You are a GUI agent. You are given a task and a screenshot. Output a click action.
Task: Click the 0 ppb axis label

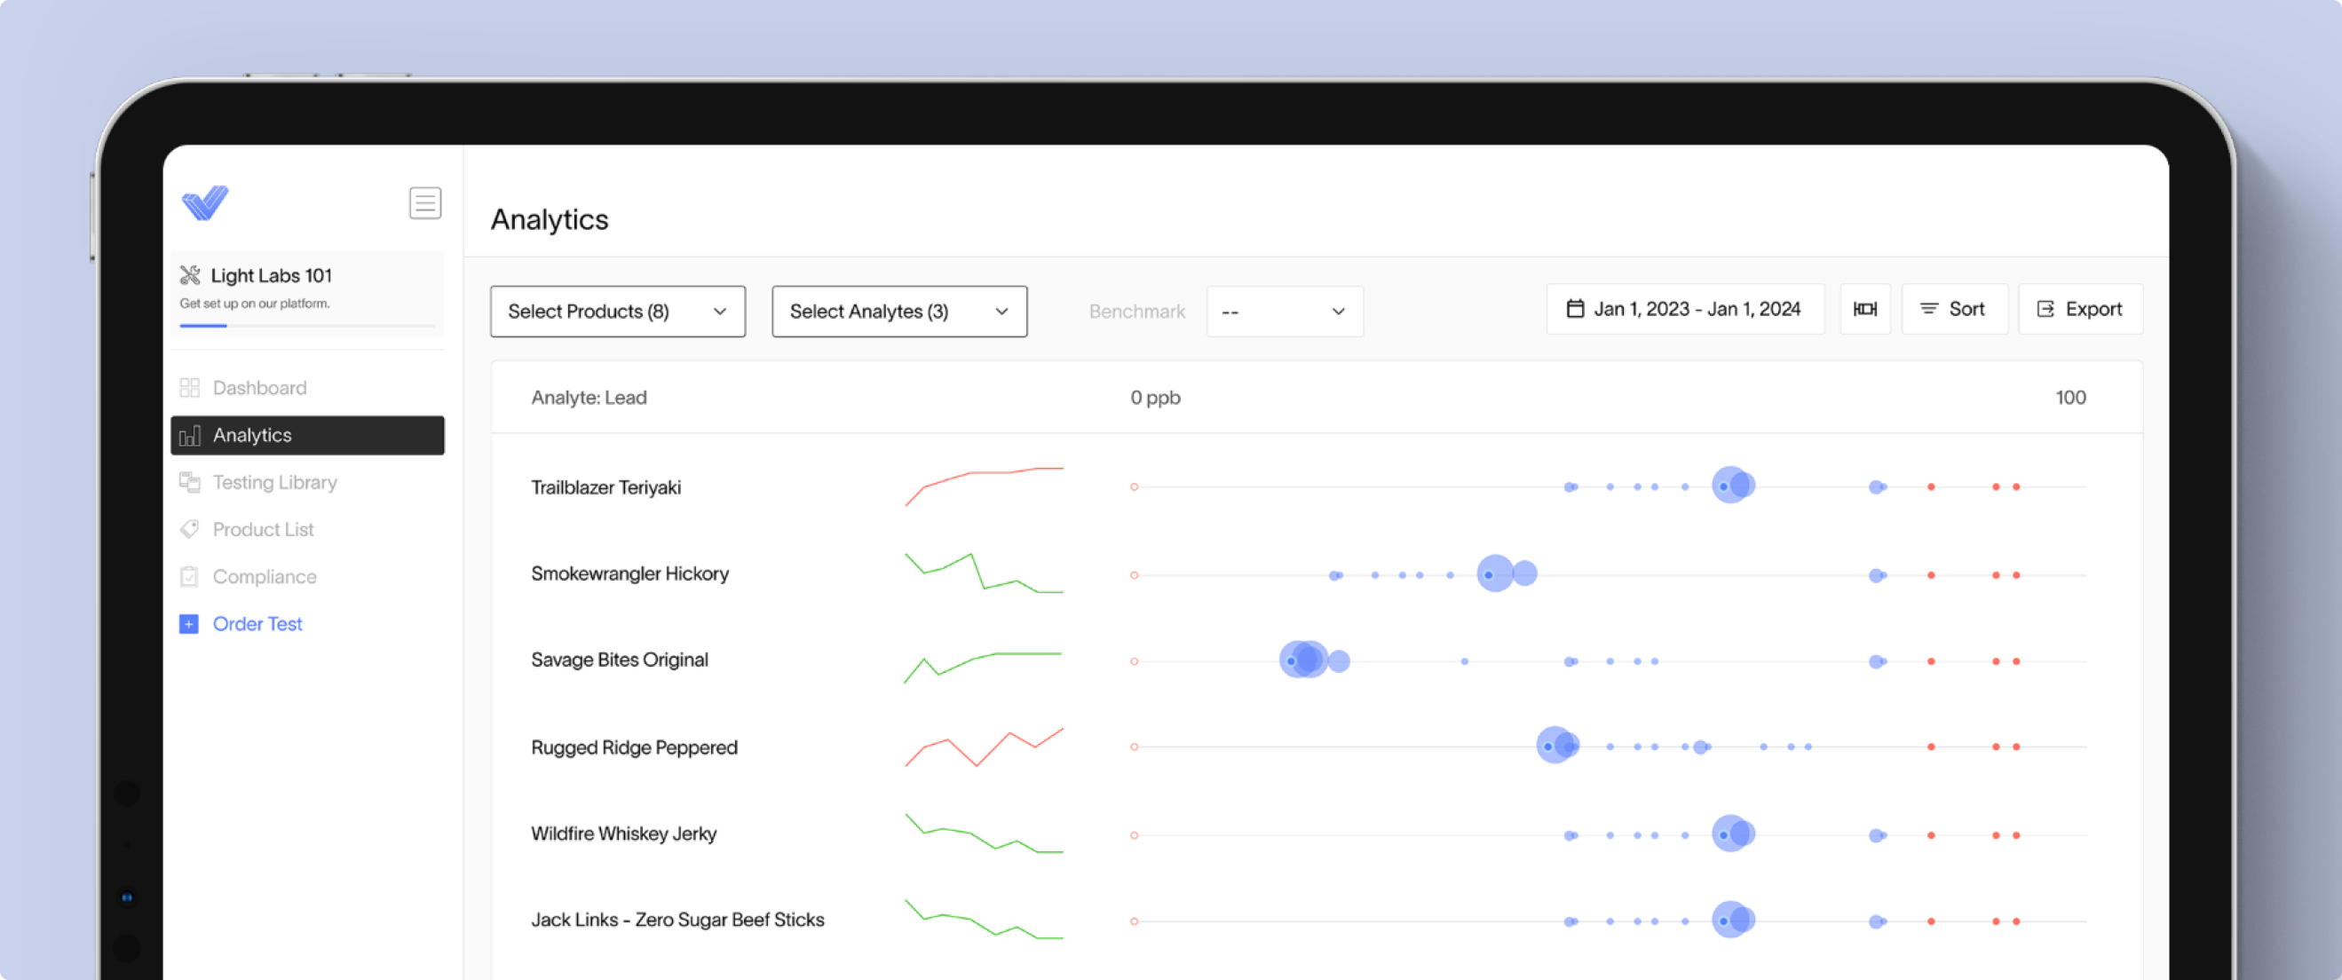point(1156,399)
